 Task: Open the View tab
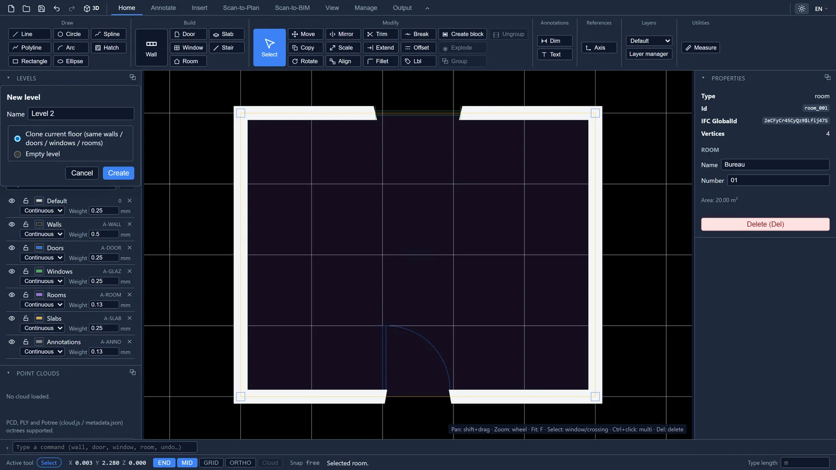332,8
